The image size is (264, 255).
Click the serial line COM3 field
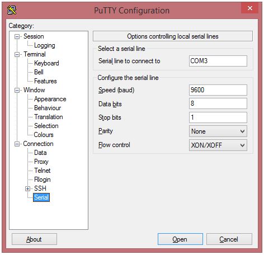click(x=218, y=61)
